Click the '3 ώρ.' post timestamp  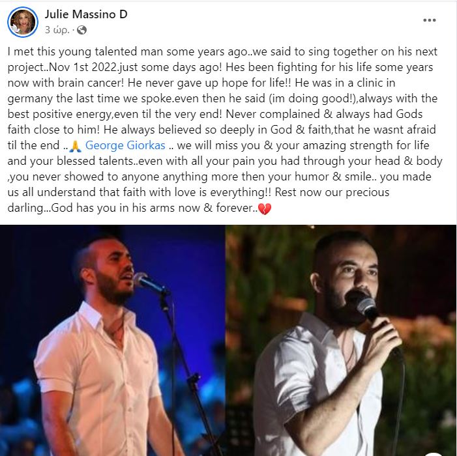click(x=57, y=30)
